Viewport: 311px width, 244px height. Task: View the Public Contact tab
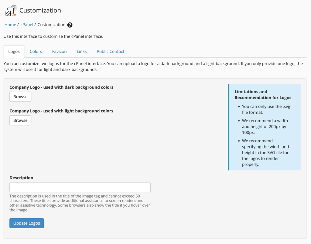point(110,51)
